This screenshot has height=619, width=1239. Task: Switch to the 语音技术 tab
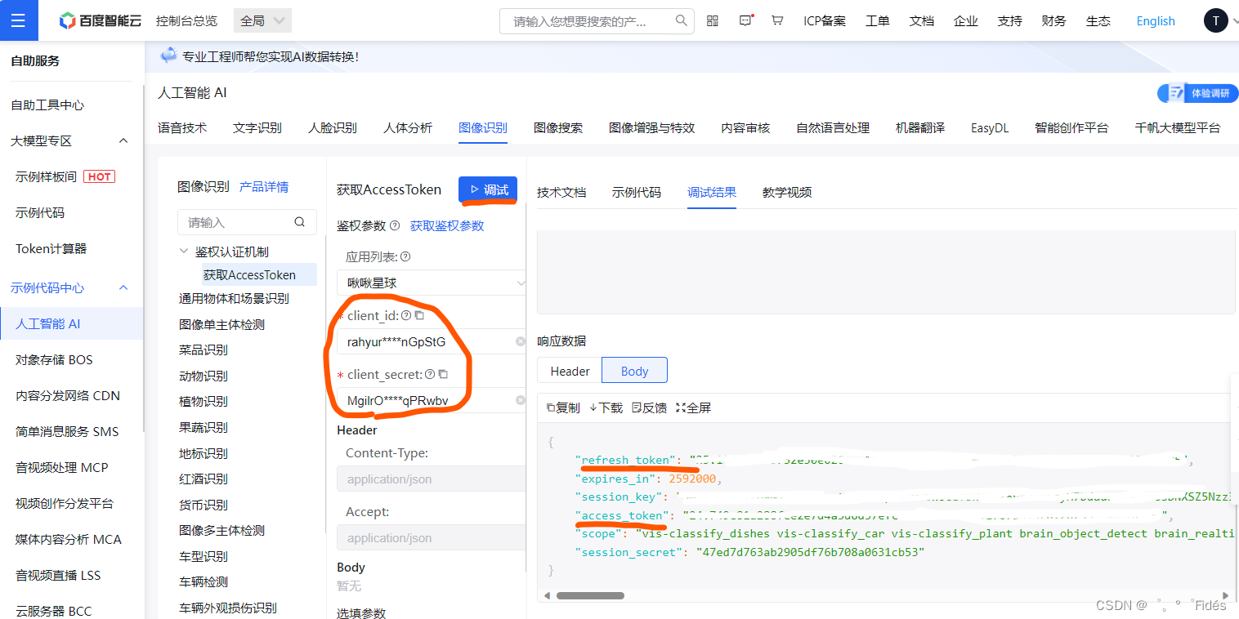(182, 127)
